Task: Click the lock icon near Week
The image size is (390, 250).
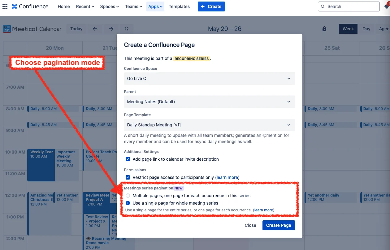Action: [324, 29]
